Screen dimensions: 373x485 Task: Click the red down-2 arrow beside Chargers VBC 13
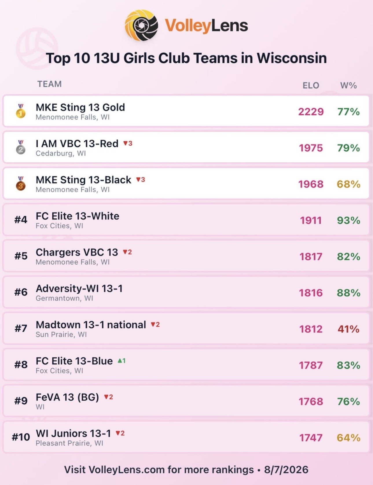pyautogui.click(x=127, y=252)
